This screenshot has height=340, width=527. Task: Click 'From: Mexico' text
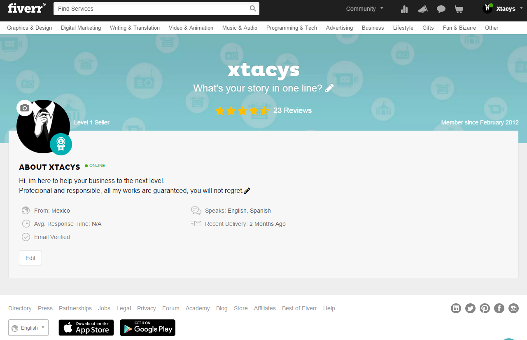pos(52,211)
